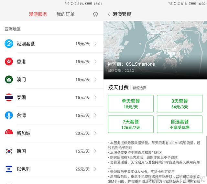Image resolution: width=207 pixels, height=184 pixels.
Task: Switch to the 漫游服务 tab
Action: (38, 14)
